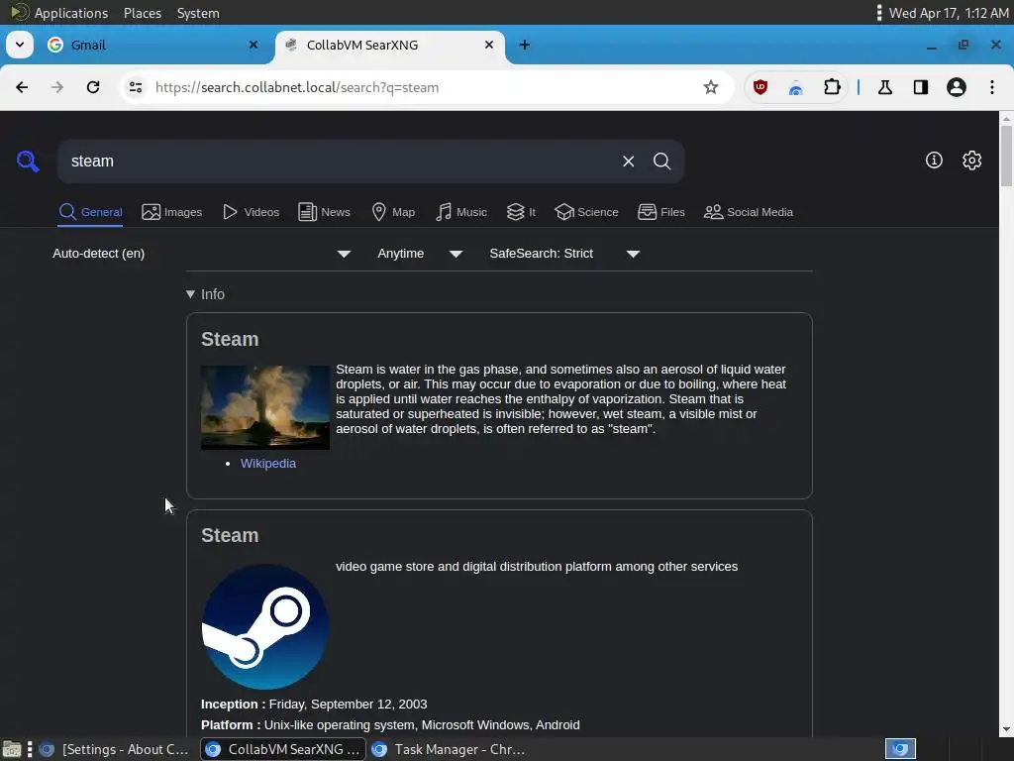Click the first Steam heading
1014x761 pixels.
tap(230, 339)
